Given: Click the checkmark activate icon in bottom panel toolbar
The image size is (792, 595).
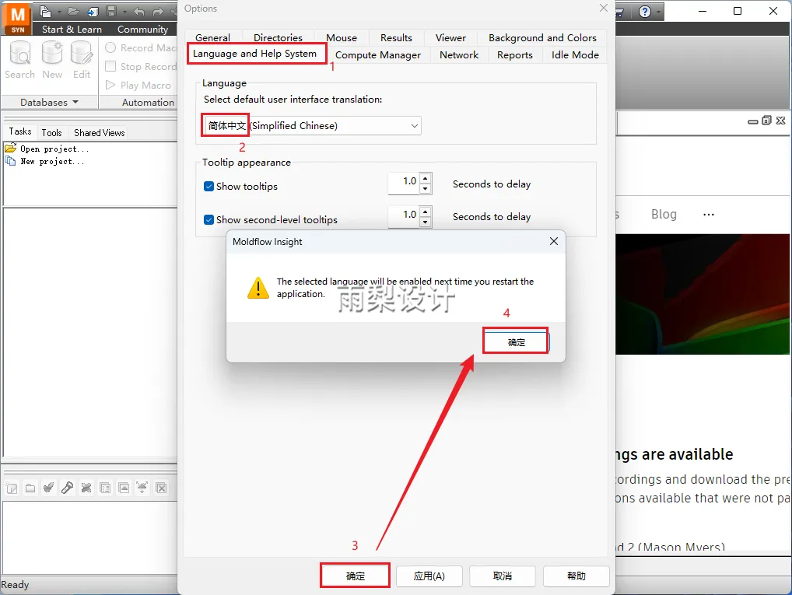Looking at the screenshot, I should 48,488.
